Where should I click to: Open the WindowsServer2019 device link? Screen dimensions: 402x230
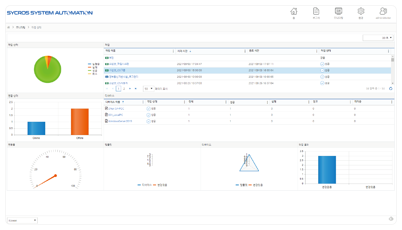pos(120,121)
